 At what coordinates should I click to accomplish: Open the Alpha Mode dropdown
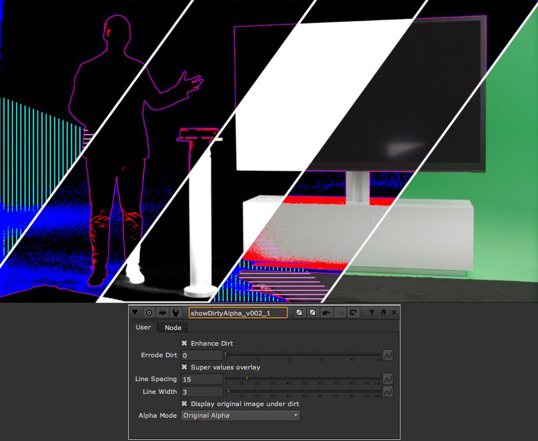tap(240, 415)
